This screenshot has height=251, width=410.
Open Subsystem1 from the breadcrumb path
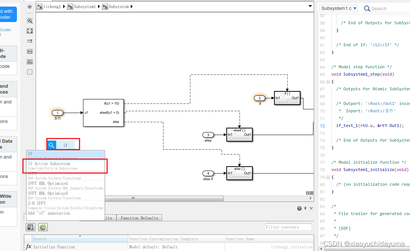pyautogui.click(x=85, y=6)
